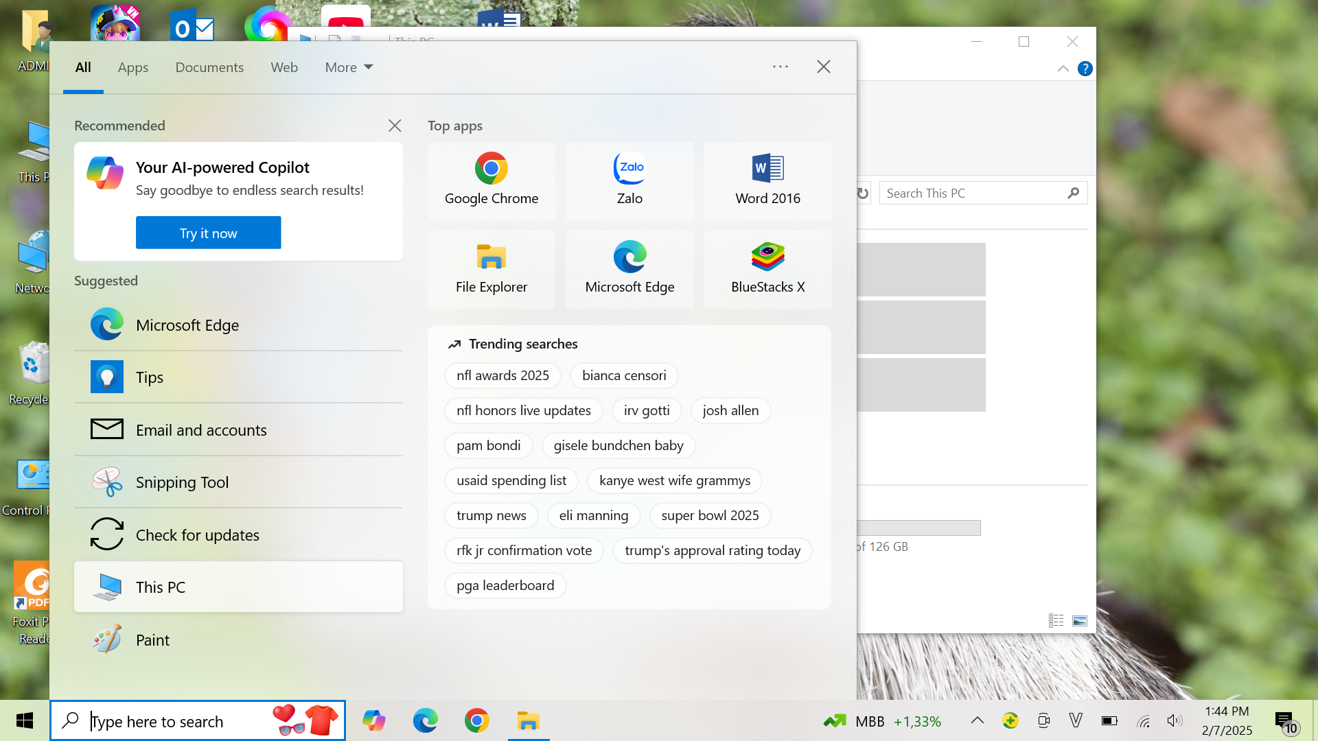
Task: Open search options ellipsis menu
Action: [x=780, y=67]
